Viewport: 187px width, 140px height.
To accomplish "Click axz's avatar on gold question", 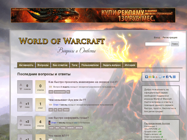I will (49, 123).
